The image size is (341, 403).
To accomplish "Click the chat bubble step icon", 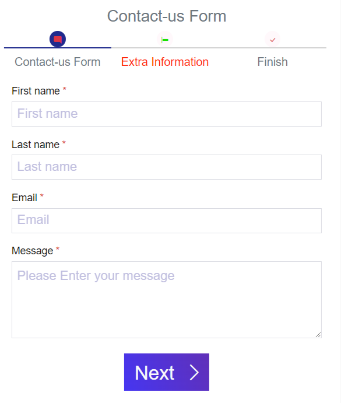I will coord(58,39).
